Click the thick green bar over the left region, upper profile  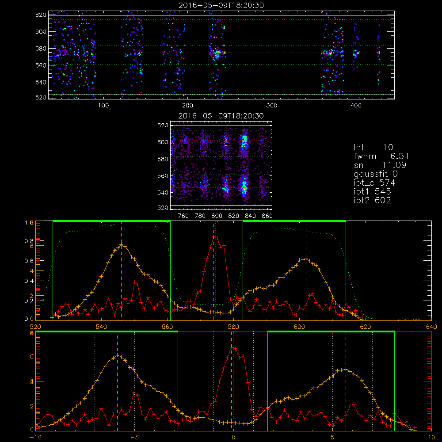pos(112,221)
